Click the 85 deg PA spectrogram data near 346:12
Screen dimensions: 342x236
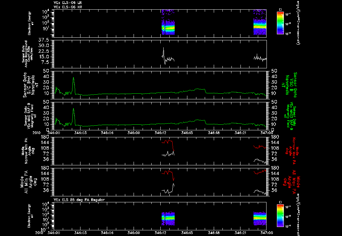tap(168, 218)
